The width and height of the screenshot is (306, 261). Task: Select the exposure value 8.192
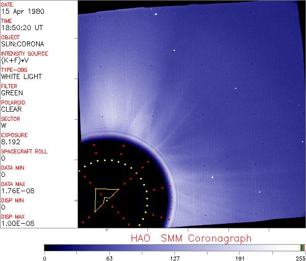(x=11, y=142)
